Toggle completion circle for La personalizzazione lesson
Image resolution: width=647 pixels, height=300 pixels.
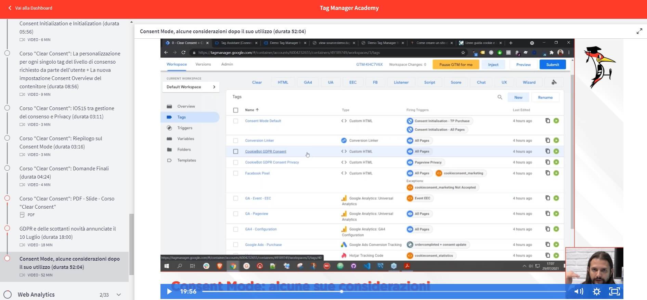[x=7, y=53]
